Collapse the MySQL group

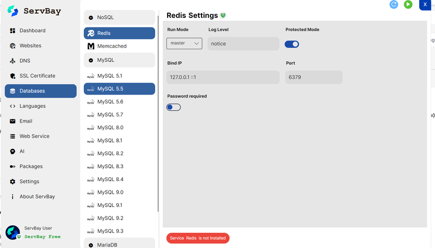coord(119,60)
